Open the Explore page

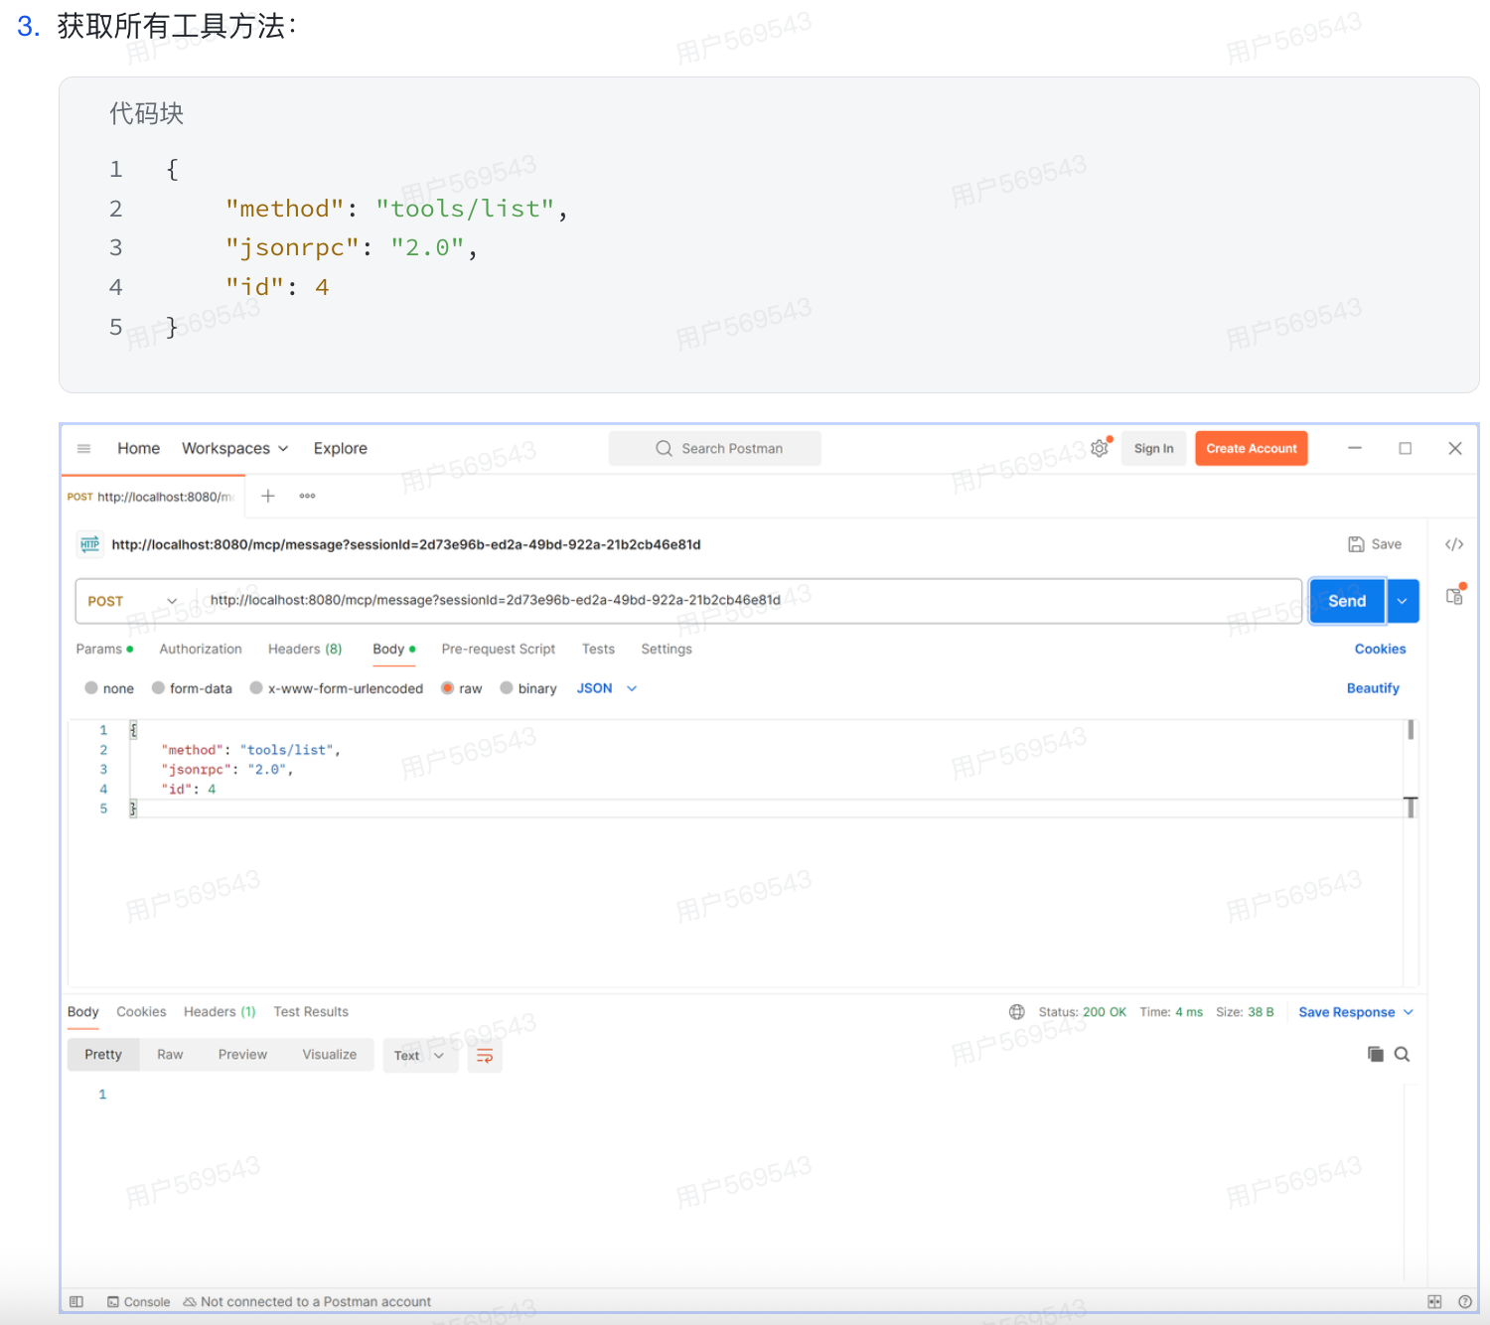click(341, 449)
